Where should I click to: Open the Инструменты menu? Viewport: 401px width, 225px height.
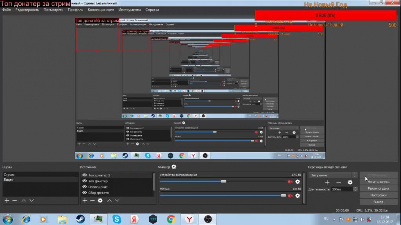coord(130,10)
